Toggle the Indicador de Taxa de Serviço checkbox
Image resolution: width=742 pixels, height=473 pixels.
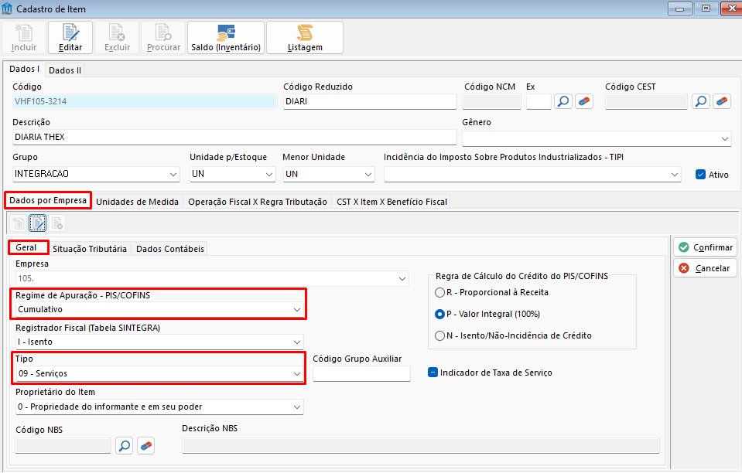coord(433,373)
